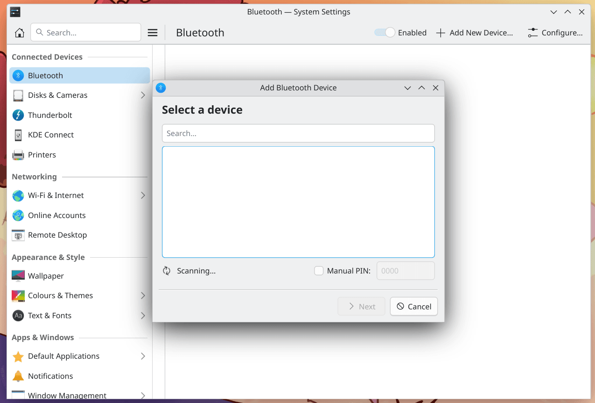Select Online Accounts in the sidebar
Viewport: 595px width, 403px height.
click(56, 215)
